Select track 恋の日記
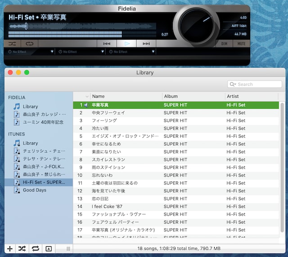This screenshot has height=257, width=288. pyautogui.click(x=176, y=199)
